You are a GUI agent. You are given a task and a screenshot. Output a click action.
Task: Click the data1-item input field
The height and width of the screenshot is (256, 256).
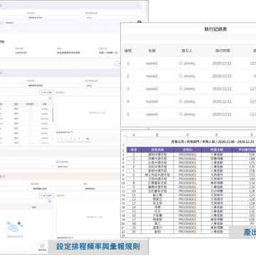pyautogui.click(x=88, y=166)
